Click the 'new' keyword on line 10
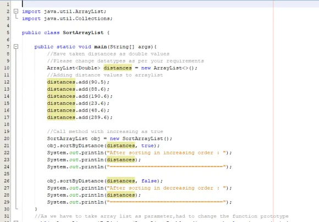 click(x=146, y=68)
